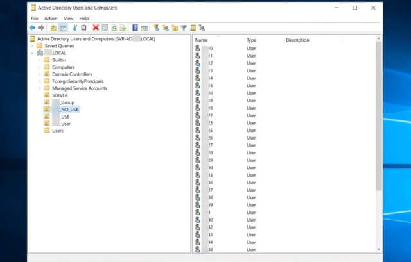Toggle the Show/Hide Action Pane icon

tap(144, 28)
